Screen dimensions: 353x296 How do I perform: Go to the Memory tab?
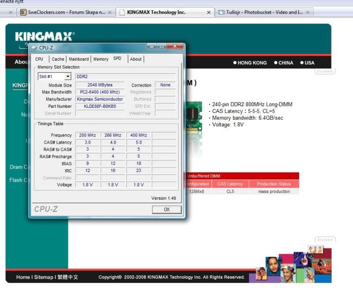pyautogui.click(x=101, y=59)
